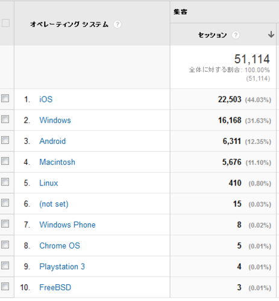
Task: Click total sessions value 51,114
Action: tap(252, 59)
